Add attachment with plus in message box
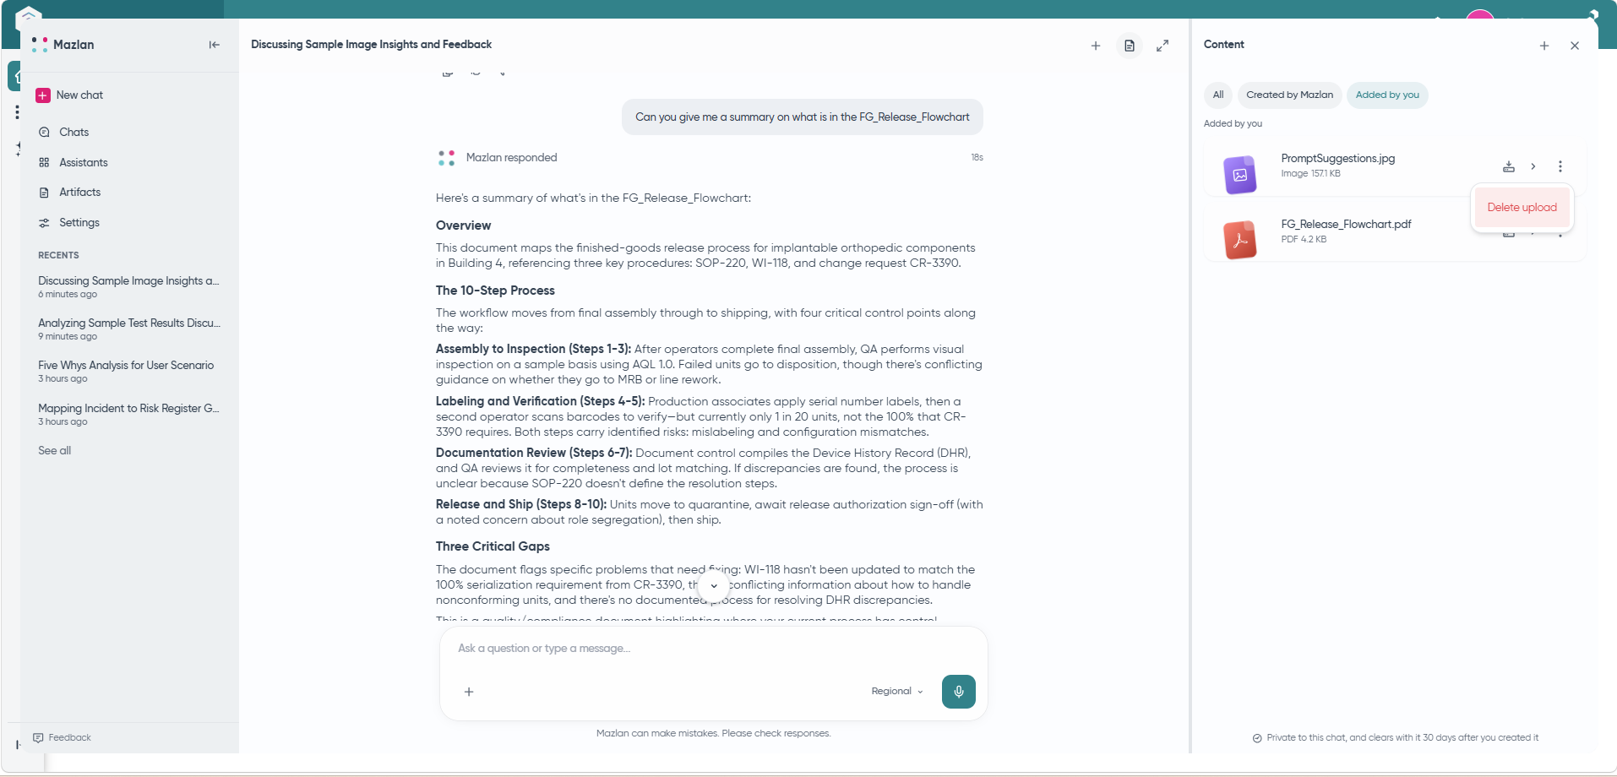Image resolution: width=1617 pixels, height=777 pixels. [469, 692]
